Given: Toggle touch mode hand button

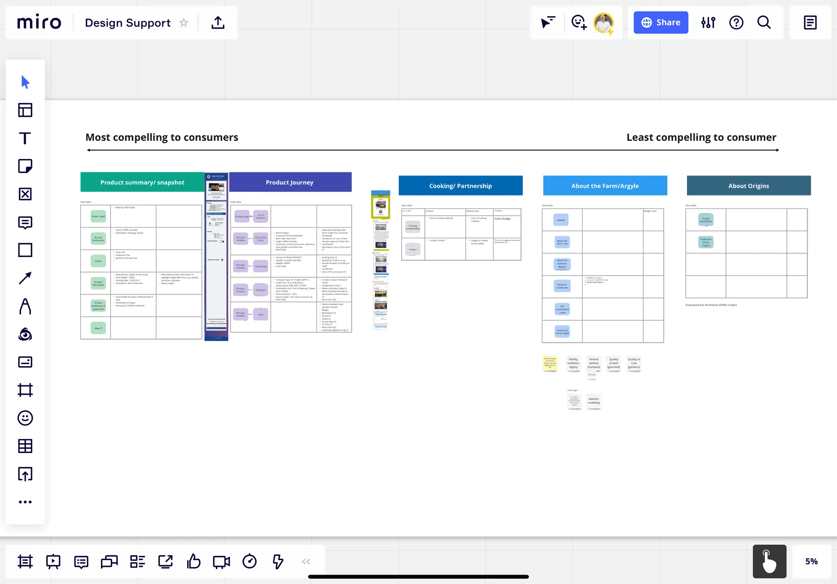Looking at the screenshot, I should (x=769, y=562).
